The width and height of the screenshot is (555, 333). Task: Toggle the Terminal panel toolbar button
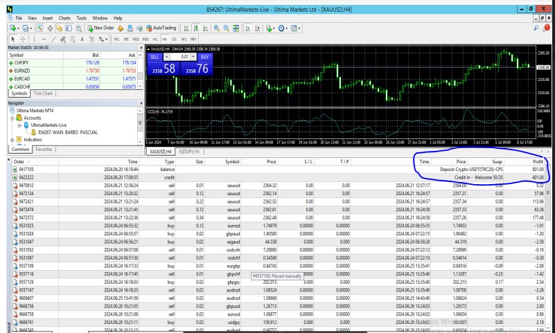69,28
